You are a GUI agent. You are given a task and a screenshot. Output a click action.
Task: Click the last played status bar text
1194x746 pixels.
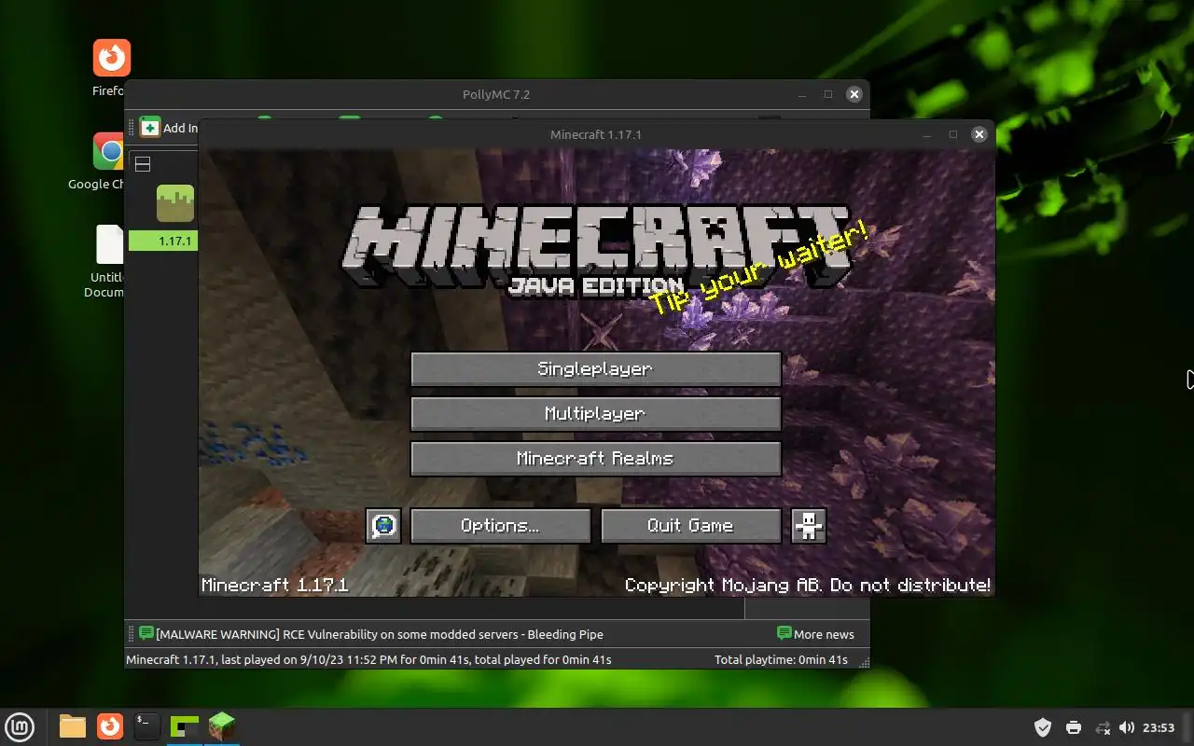coord(368,659)
